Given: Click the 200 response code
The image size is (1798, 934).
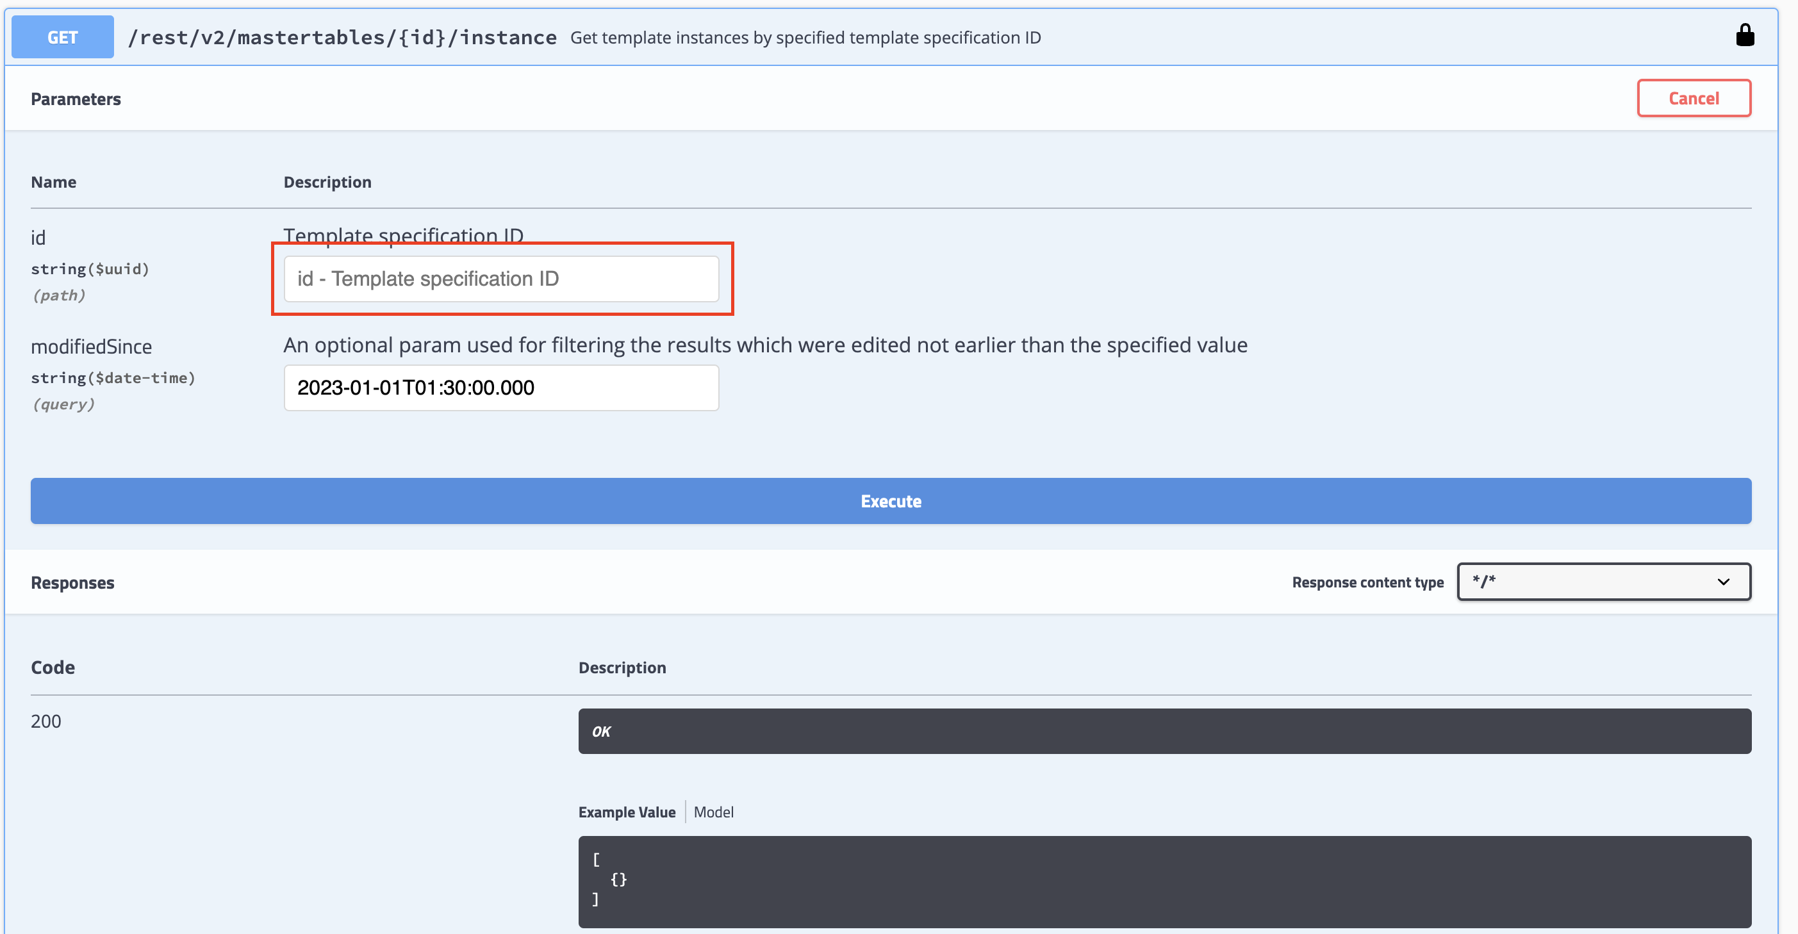Looking at the screenshot, I should coord(46,721).
